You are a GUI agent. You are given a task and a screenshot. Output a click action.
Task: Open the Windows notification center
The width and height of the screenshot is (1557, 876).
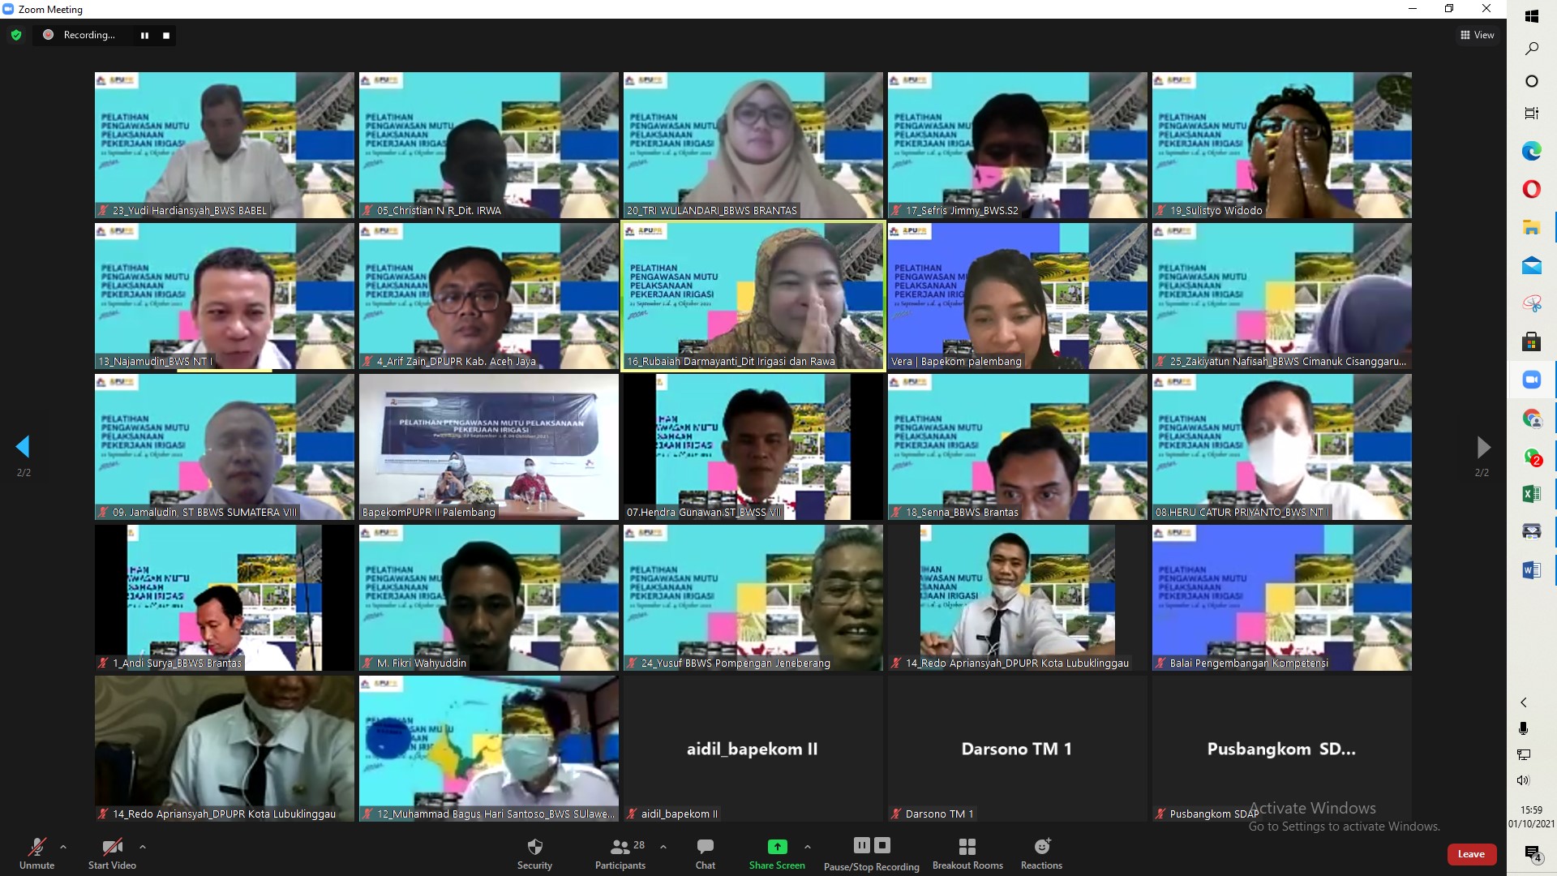(x=1532, y=852)
